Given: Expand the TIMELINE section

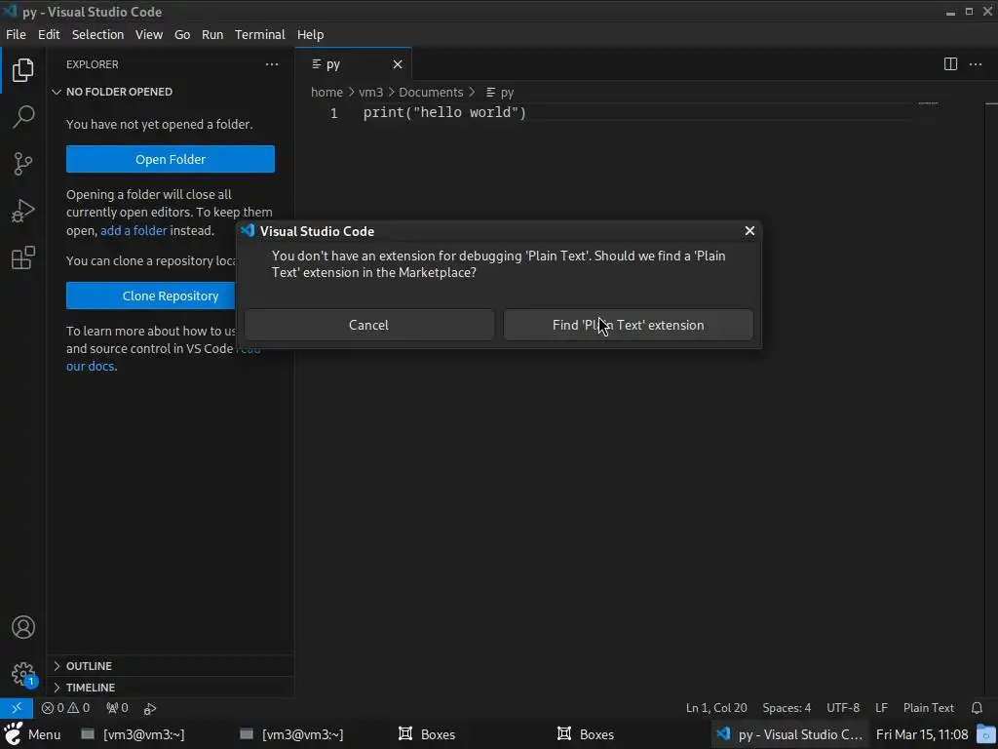Looking at the screenshot, I should pyautogui.click(x=171, y=688).
